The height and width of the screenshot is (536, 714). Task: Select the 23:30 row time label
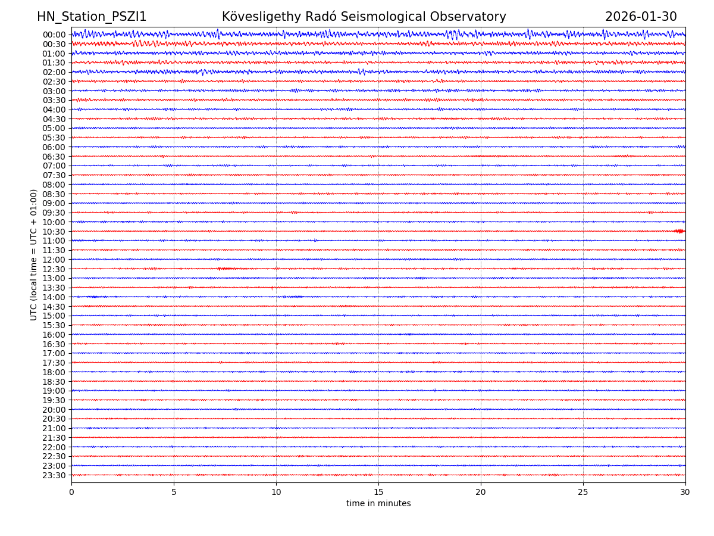54,475
